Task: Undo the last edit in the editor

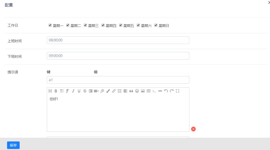Action: (166, 91)
